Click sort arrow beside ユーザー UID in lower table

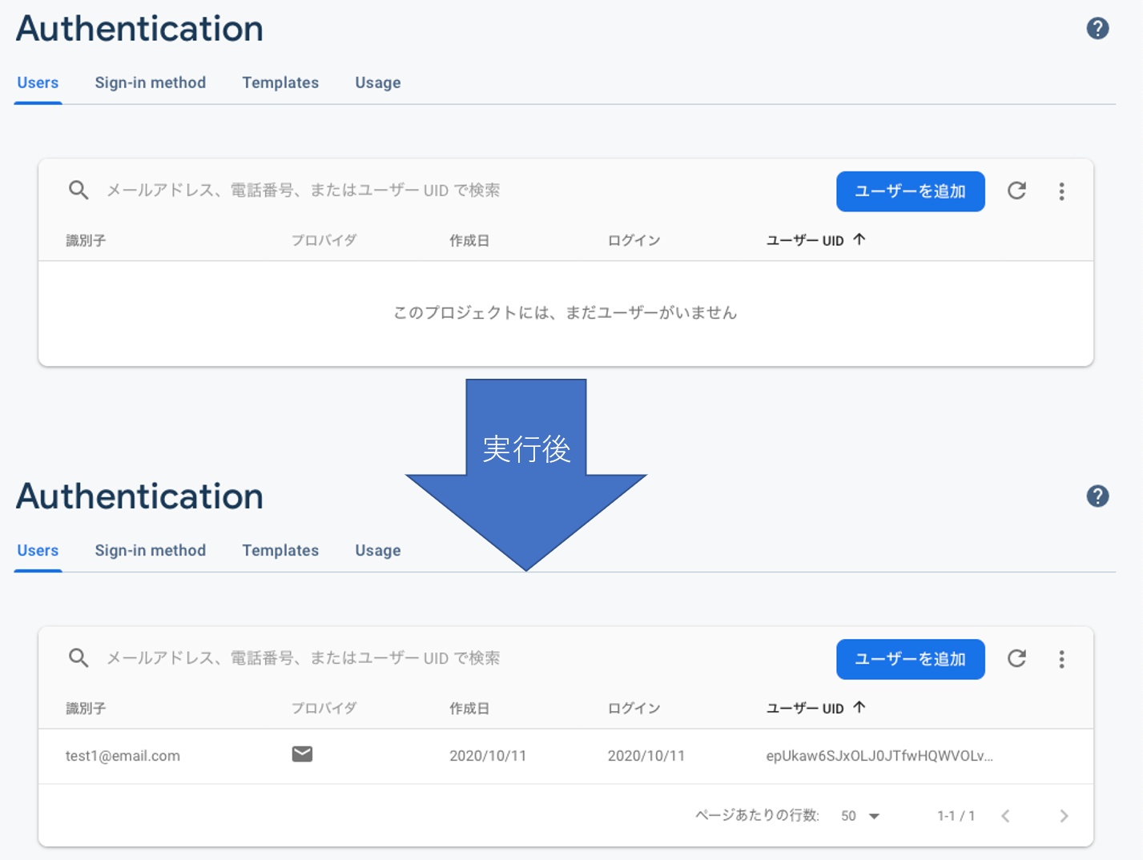(x=859, y=706)
